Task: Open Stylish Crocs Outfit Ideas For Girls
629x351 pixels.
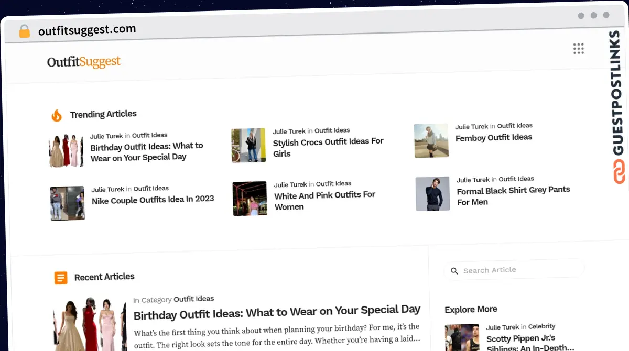Action: coord(328,147)
